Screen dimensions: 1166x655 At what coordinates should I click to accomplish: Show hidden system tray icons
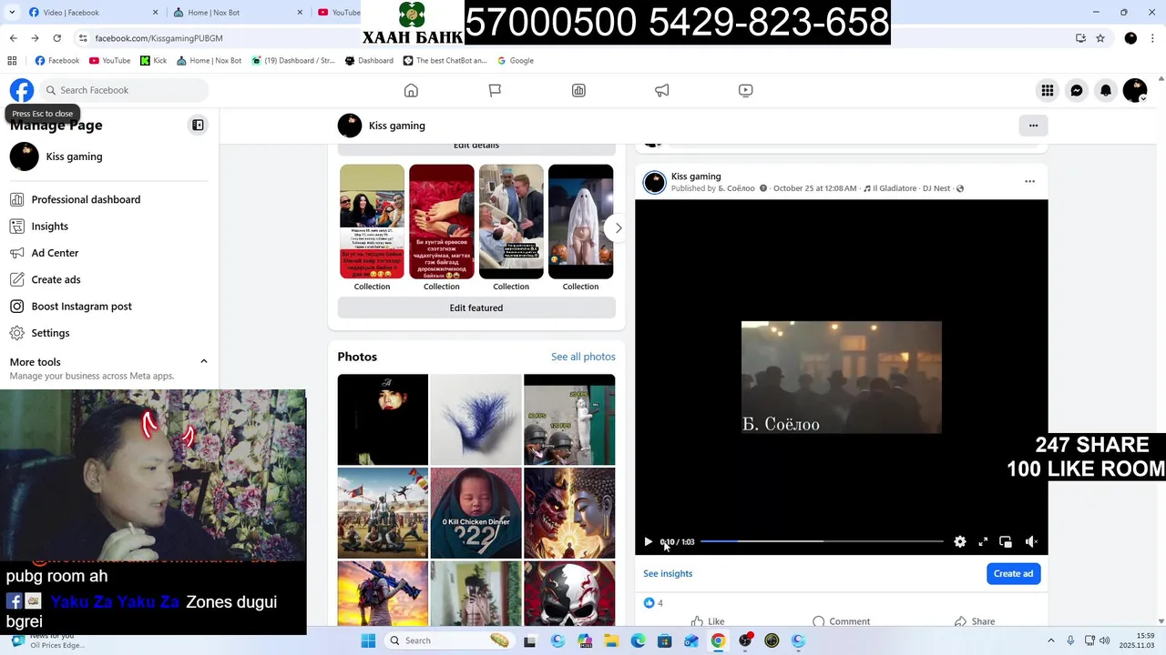tap(1050, 640)
